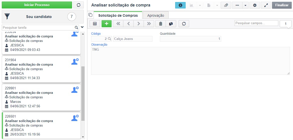Click the magnifier in task search

pyautogui.click(x=76, y=28)
